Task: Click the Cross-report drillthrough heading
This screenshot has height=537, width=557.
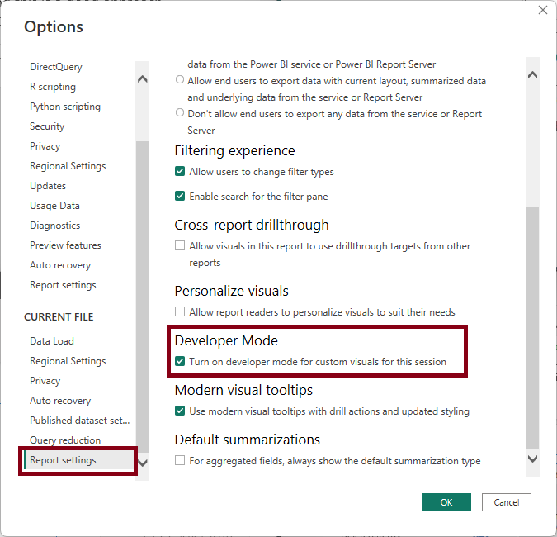Action: [252, 225]
